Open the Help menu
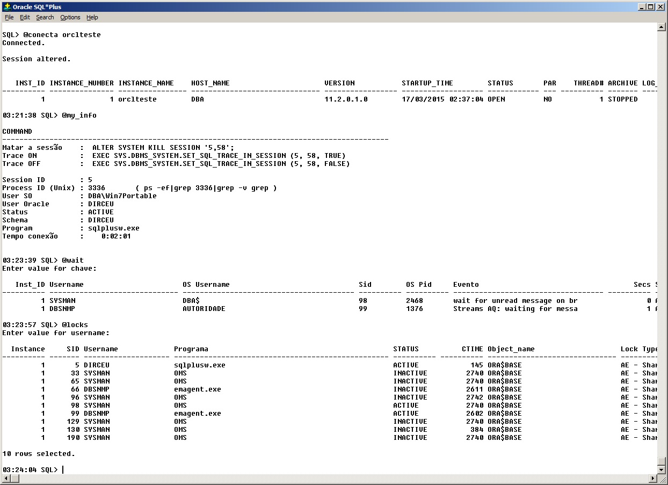This screenshot has height=485, width=668. coord(92,17)
